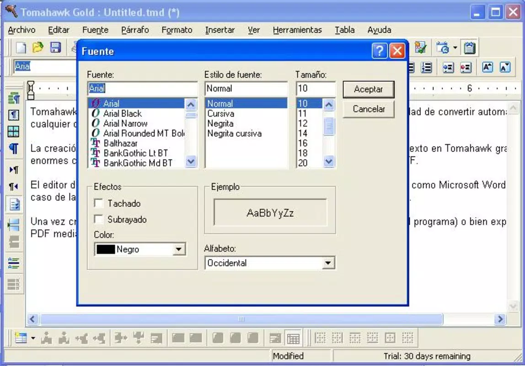
Task: Select Arial Black in the font list
Action: tap(122, 113)
